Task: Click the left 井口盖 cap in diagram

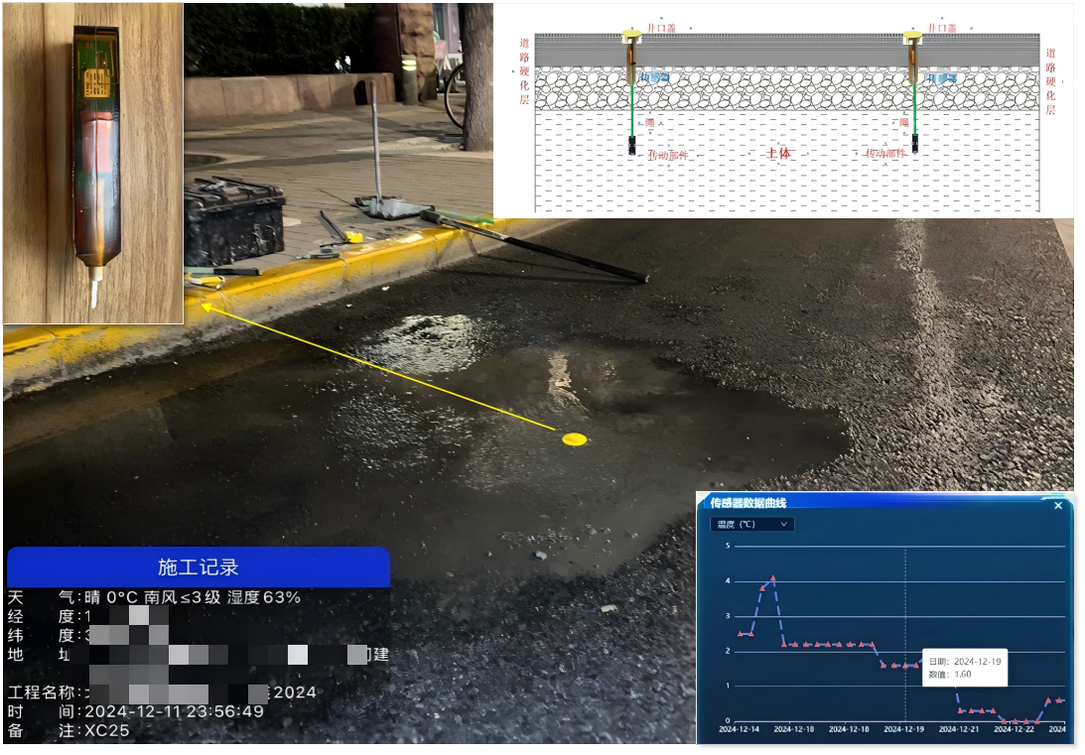Action: [630, 38]
